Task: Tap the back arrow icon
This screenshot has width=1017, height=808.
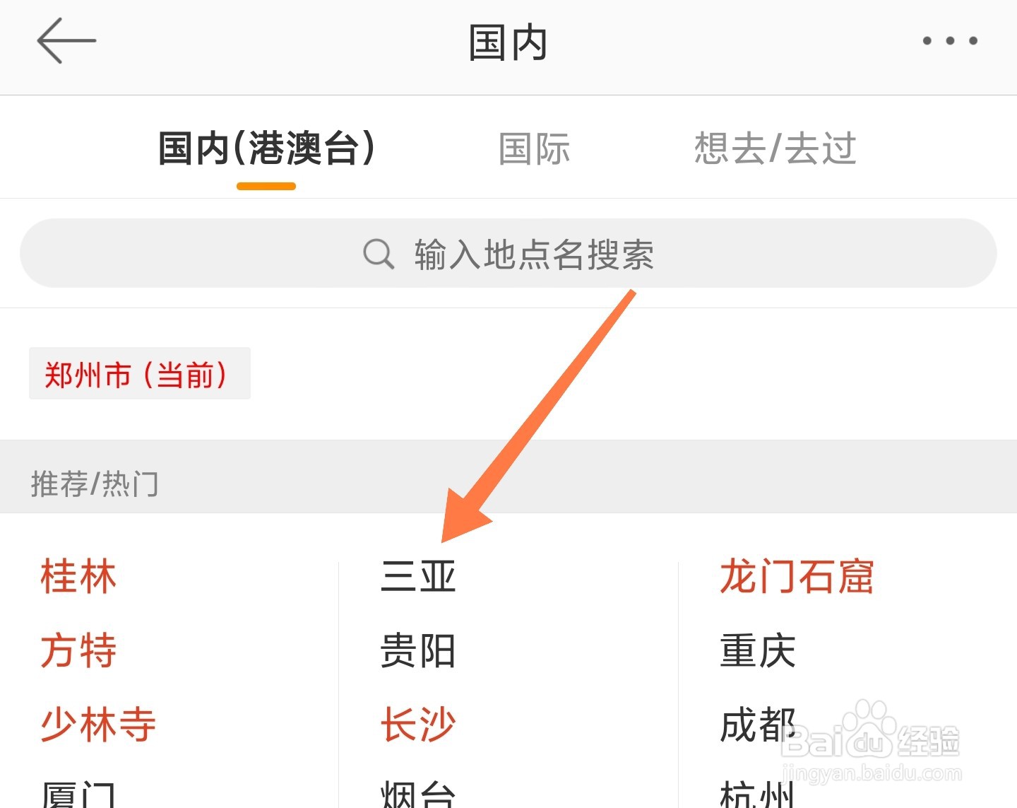Action: click(66, 41)
